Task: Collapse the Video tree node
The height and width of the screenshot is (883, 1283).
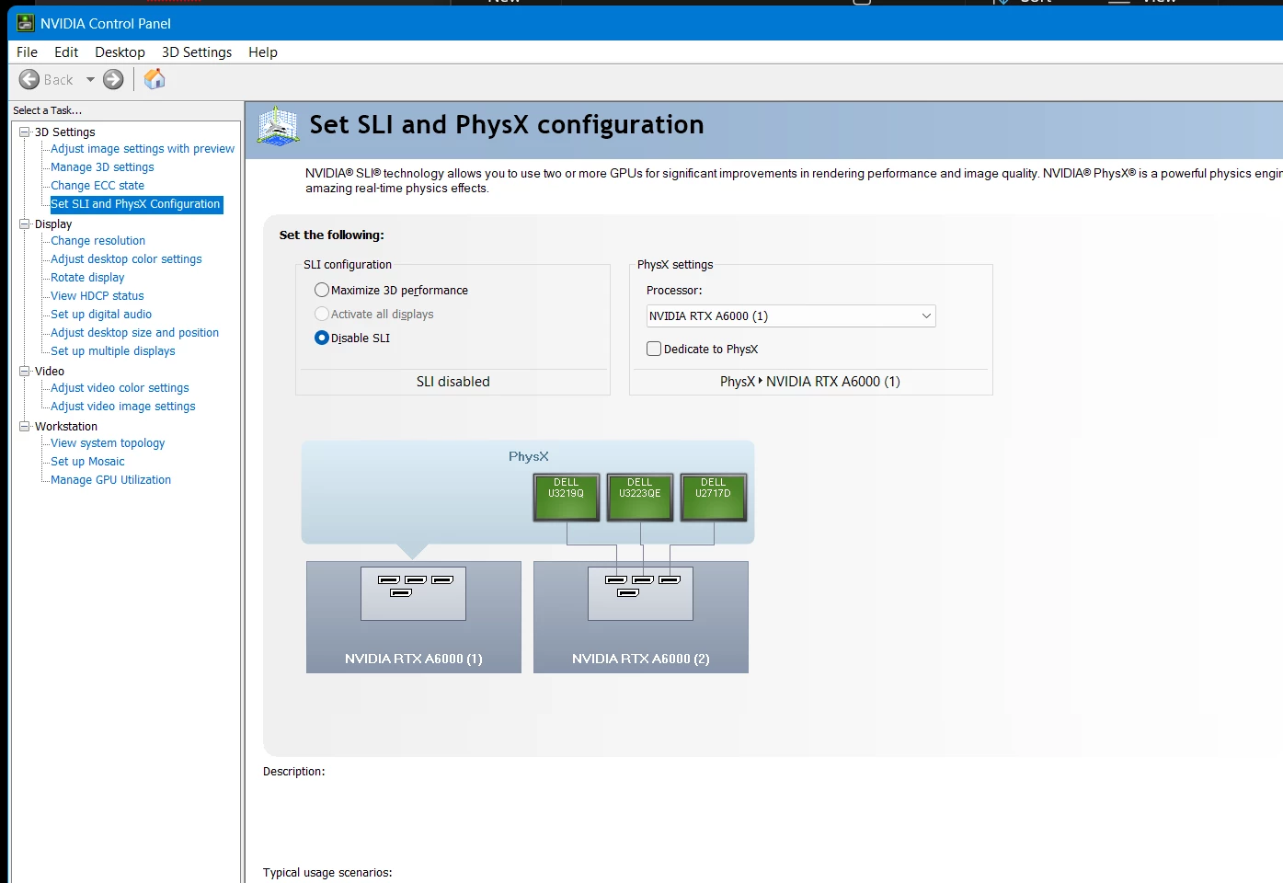Action: pyautogui.click(x=25, y=371)
